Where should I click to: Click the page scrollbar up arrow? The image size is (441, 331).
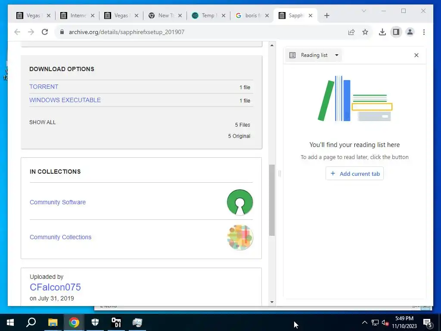pos(272,45)
